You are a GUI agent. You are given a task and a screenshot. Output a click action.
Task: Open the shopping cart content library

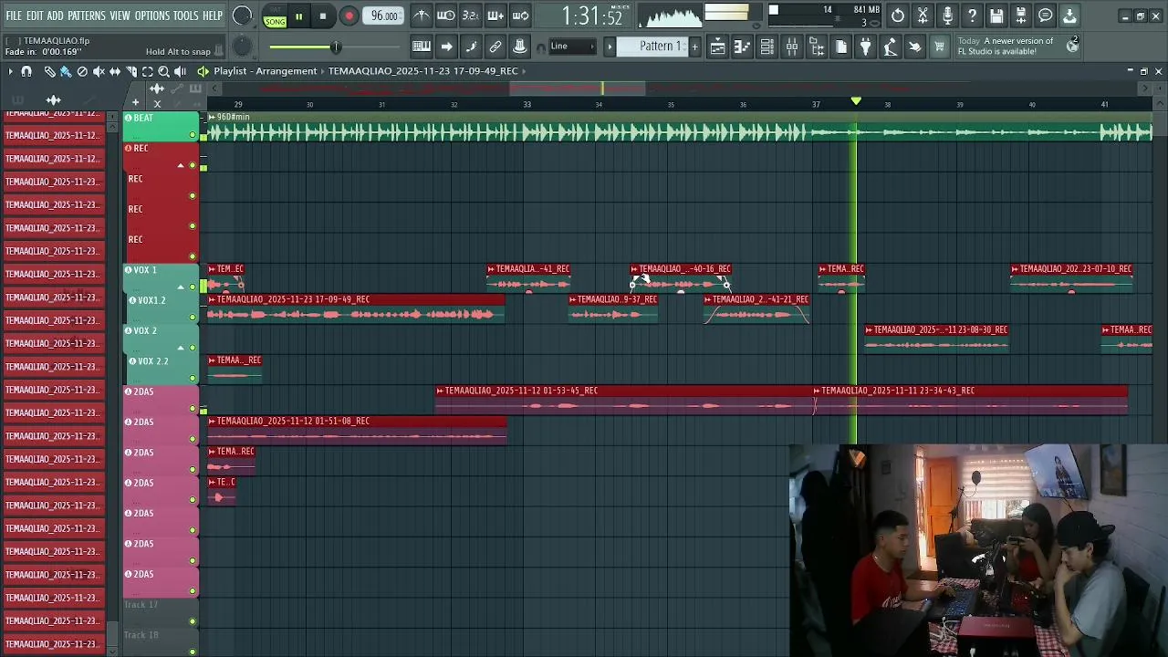[939, 47]
